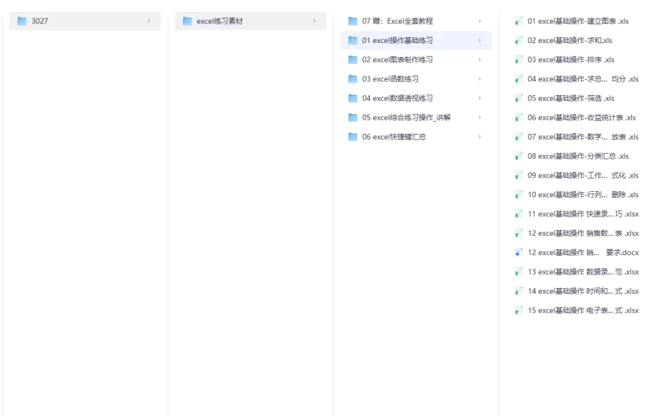
Task: Click Excel file icon for 12 销售数...表.xlsx
Action: (x=518, y=233)
